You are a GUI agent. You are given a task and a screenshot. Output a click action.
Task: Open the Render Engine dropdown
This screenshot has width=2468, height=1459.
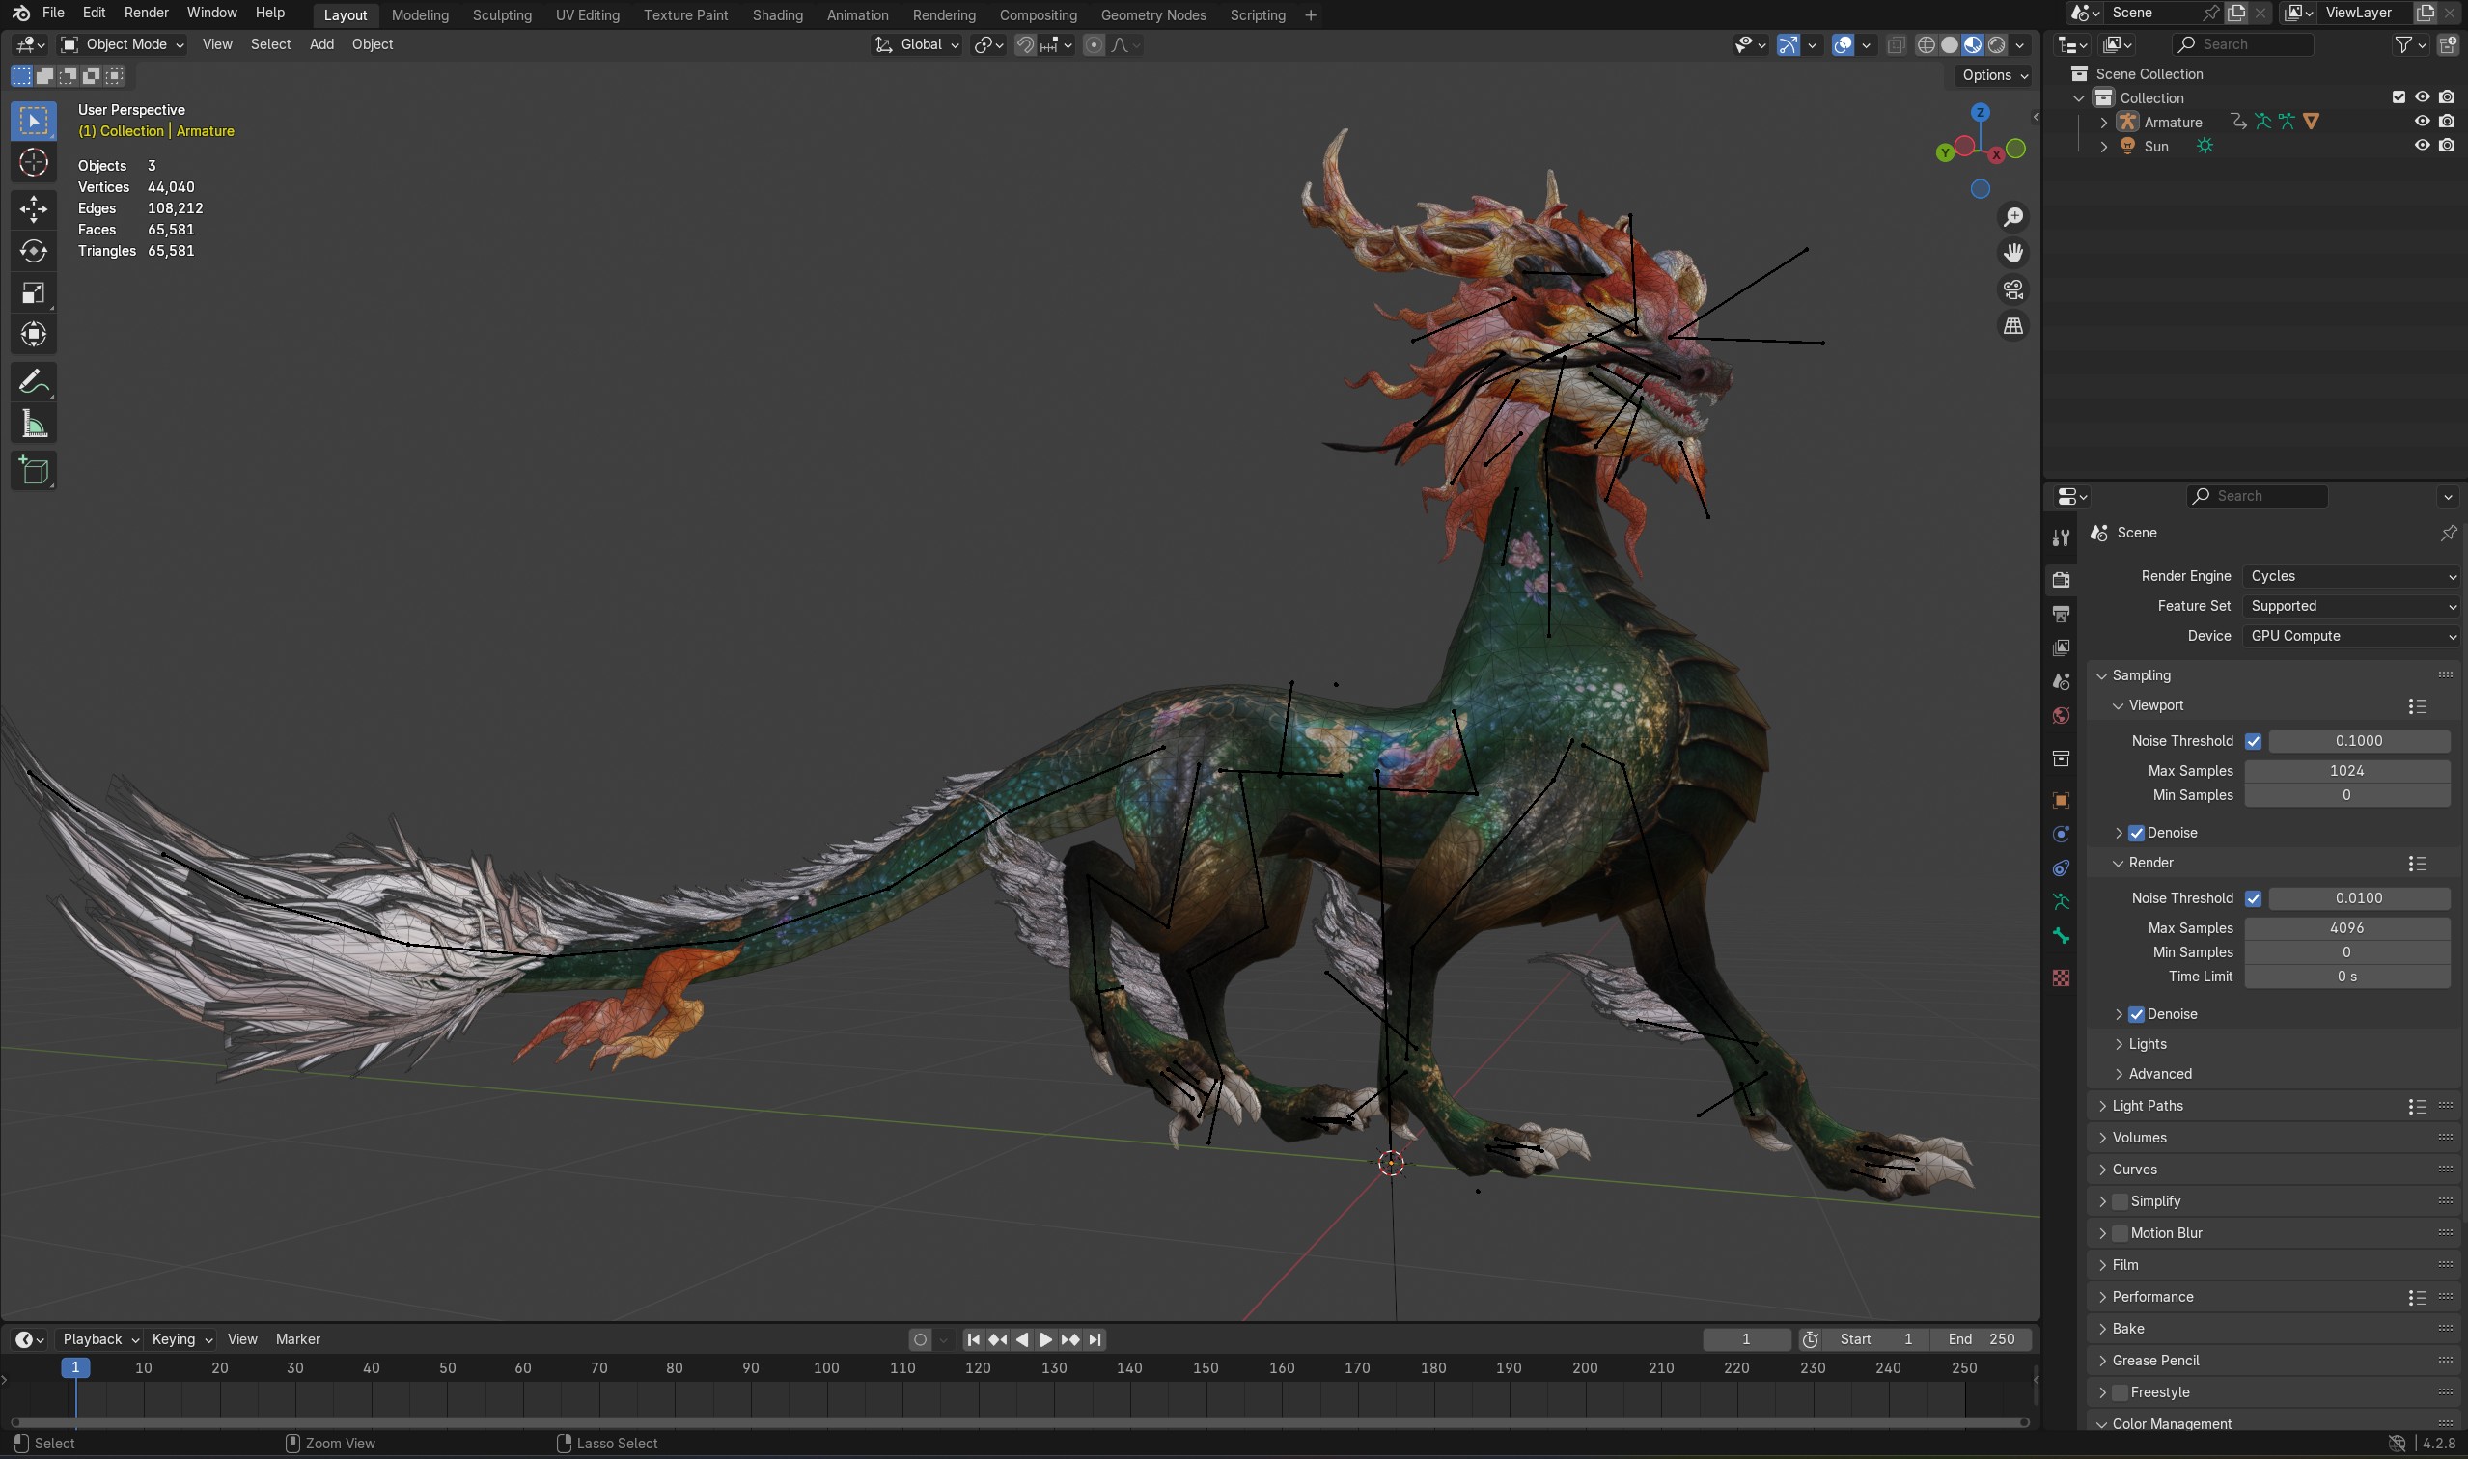[x=2352, y=576]
